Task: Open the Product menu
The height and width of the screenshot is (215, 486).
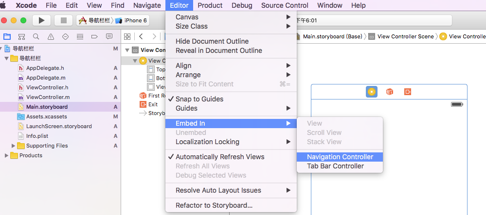Action: (210, 5)
